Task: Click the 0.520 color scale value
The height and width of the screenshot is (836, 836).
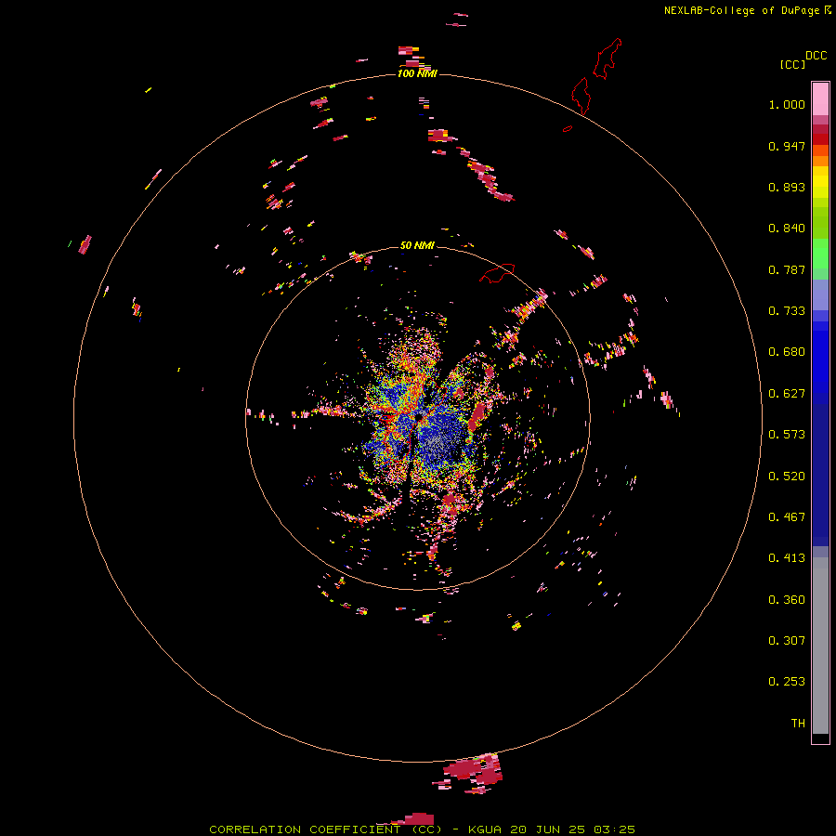Action: point(787,477)
